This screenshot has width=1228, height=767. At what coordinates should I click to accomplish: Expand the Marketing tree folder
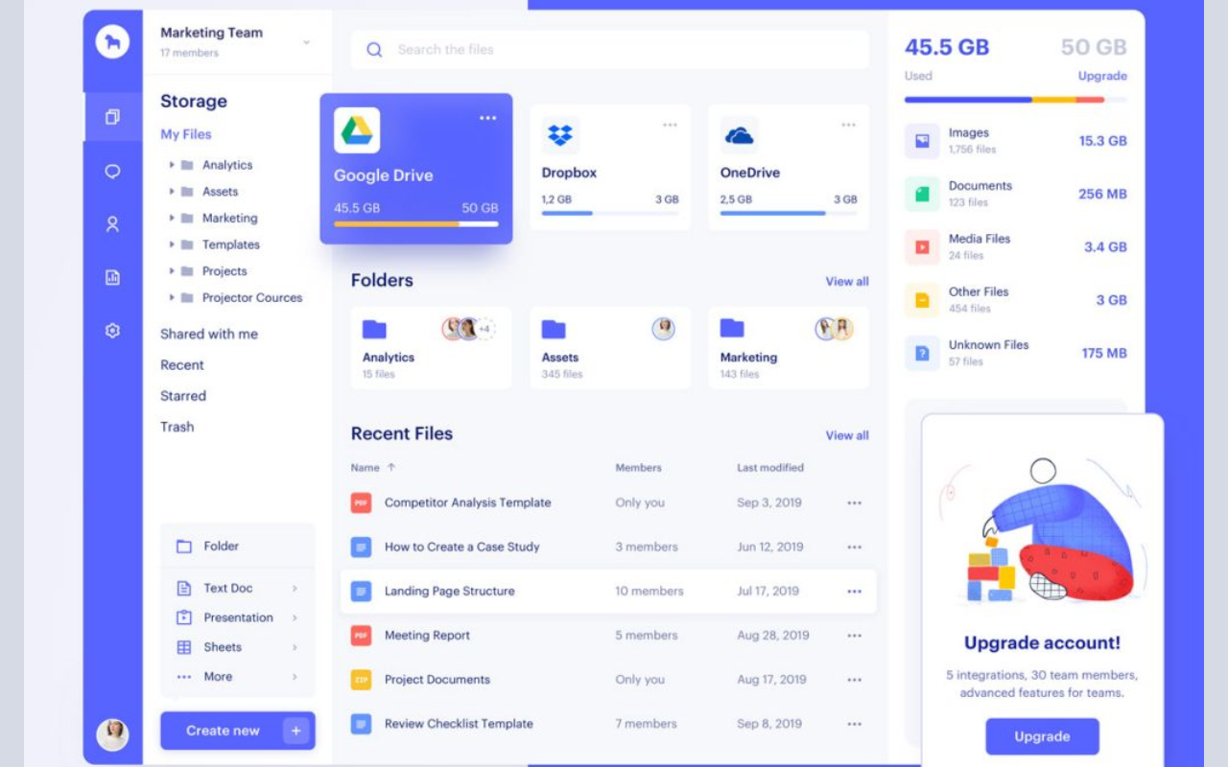pos(172,218)
